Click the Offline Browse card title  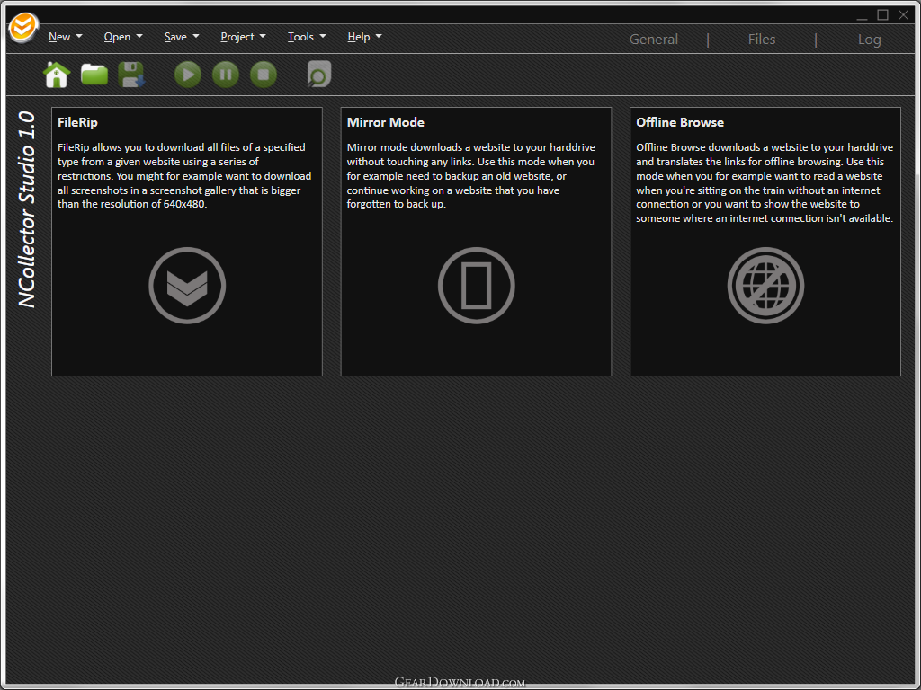680,122
